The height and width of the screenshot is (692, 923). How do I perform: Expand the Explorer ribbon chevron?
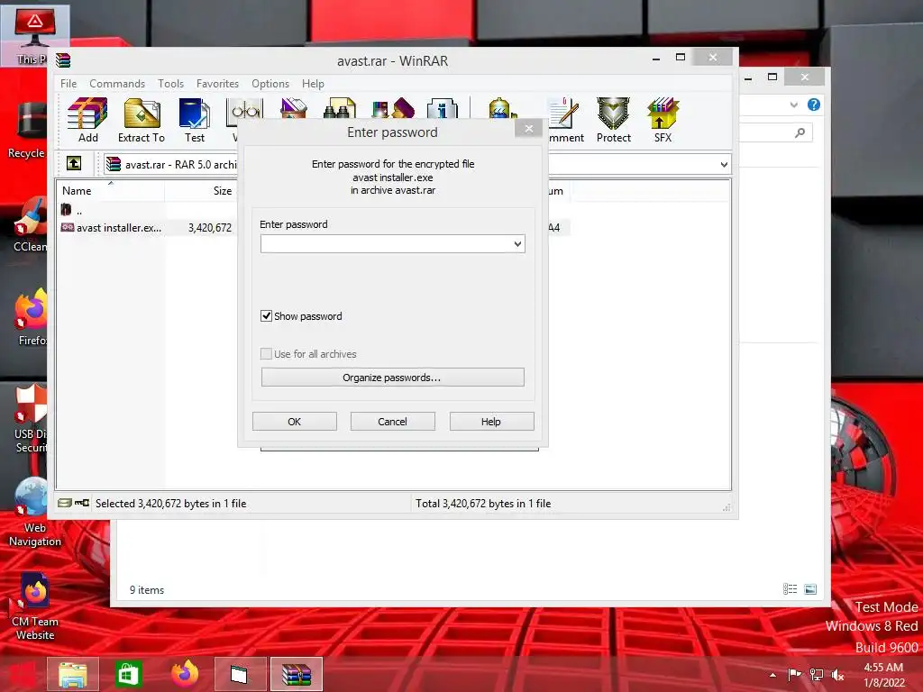click(793, 105)
